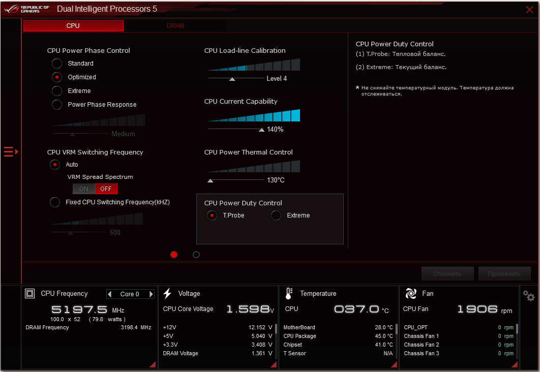Click the Fan list scrollbar
The image size is (540, 372).
517,329
